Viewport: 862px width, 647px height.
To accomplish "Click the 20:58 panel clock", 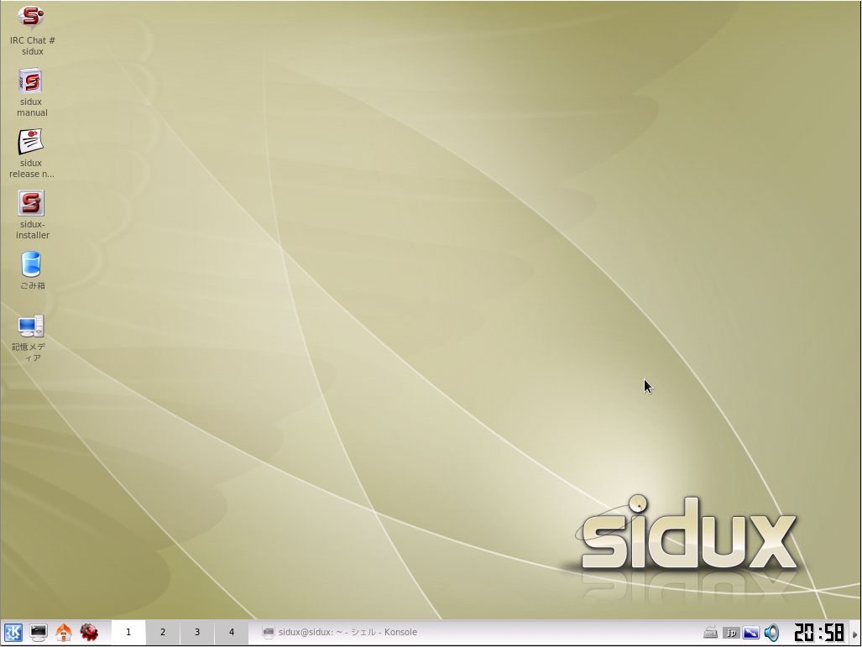I will click(x=818, y=634).
